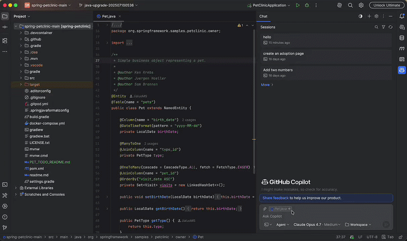Image resolution: width=407 pixels, height=241 pixels.
Task: Open the Problems tool window
Action: click(5, 217)
